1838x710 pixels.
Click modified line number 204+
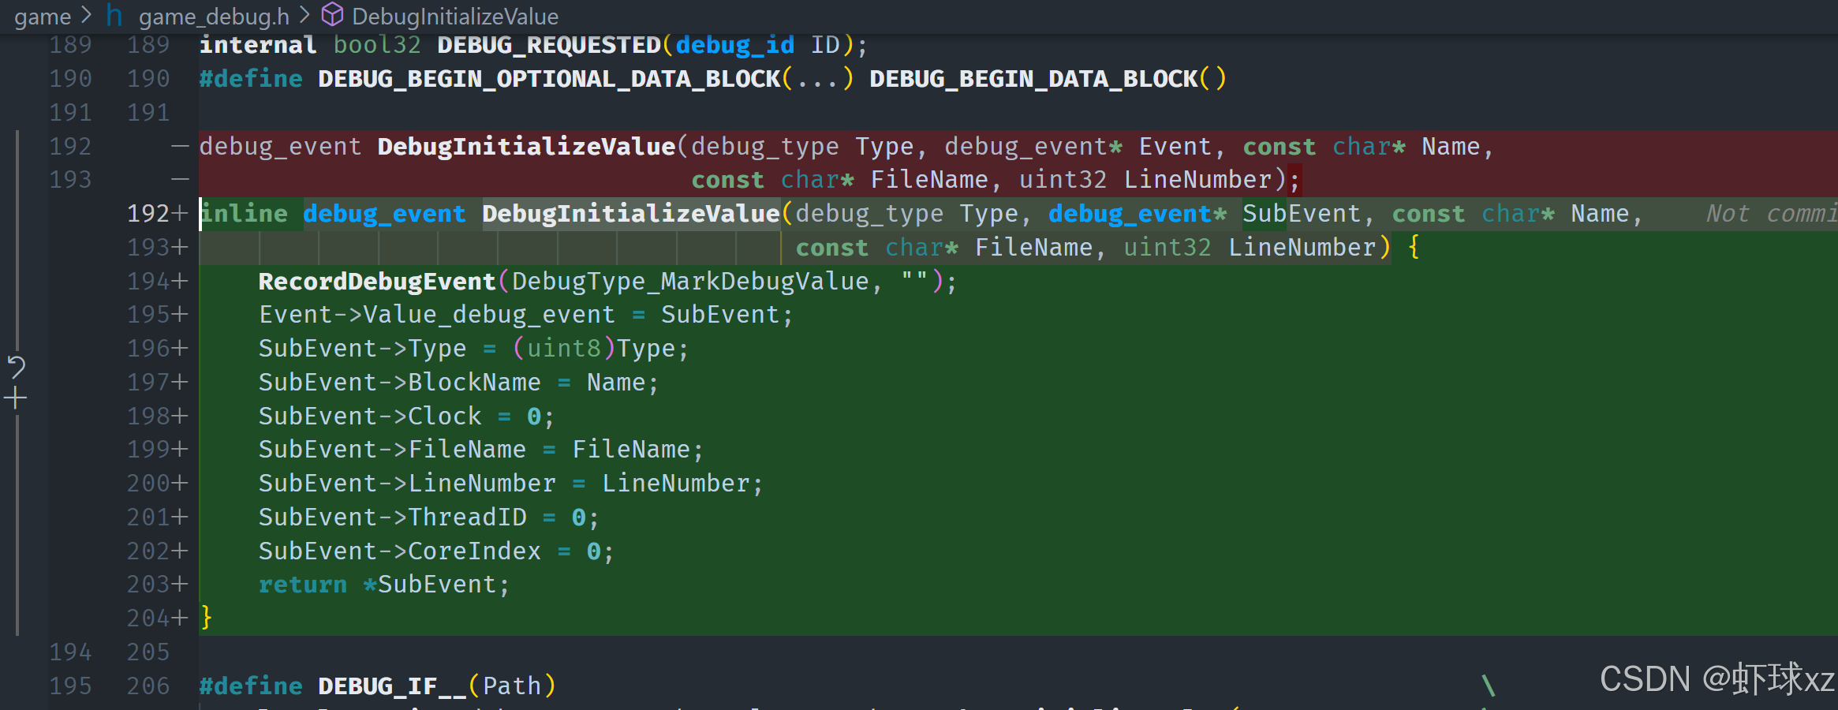click(157, 618)
